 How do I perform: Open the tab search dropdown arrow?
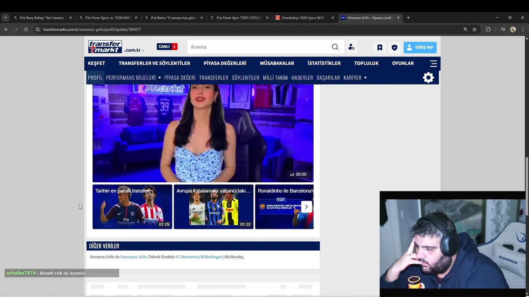(x=5, y=18)
